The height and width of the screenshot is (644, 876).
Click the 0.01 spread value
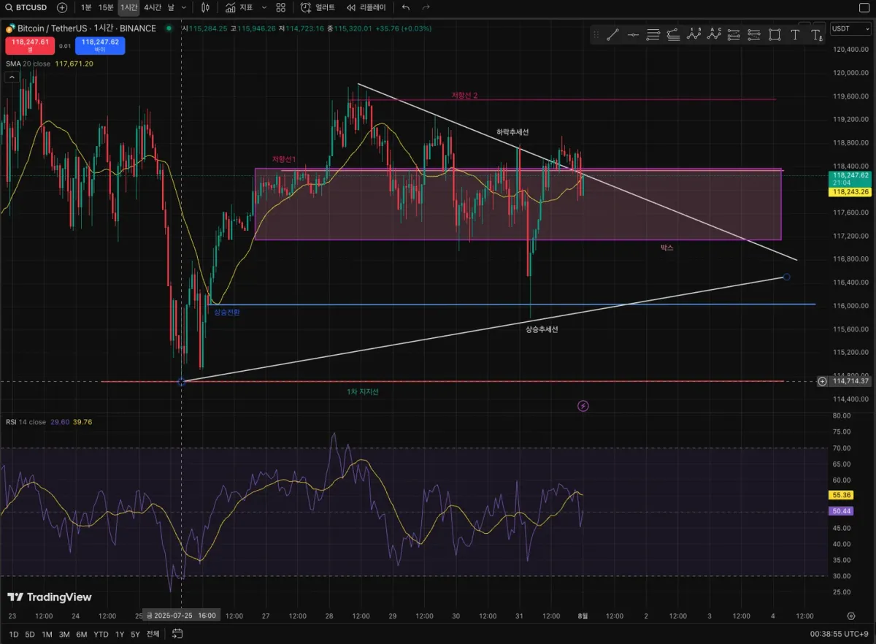coord(65,46)
